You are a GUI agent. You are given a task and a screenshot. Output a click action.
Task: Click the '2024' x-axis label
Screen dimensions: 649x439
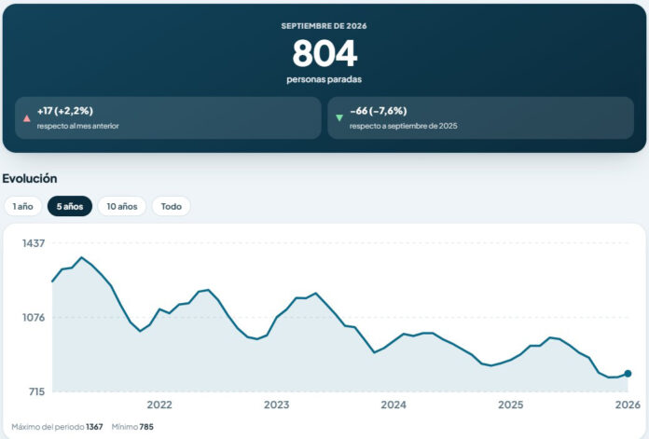[394, 405]
